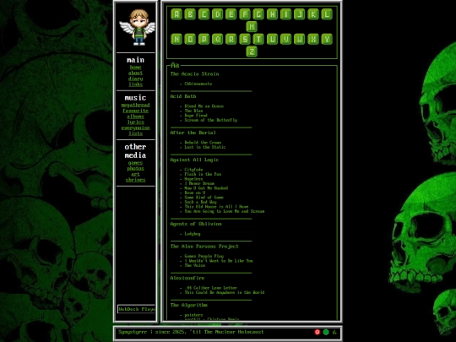Open the WebDeck Player box
Image resolution: width=456 pixels, height=342 pixels.
[137, 309]
